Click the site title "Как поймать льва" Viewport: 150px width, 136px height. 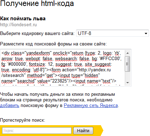23,19
